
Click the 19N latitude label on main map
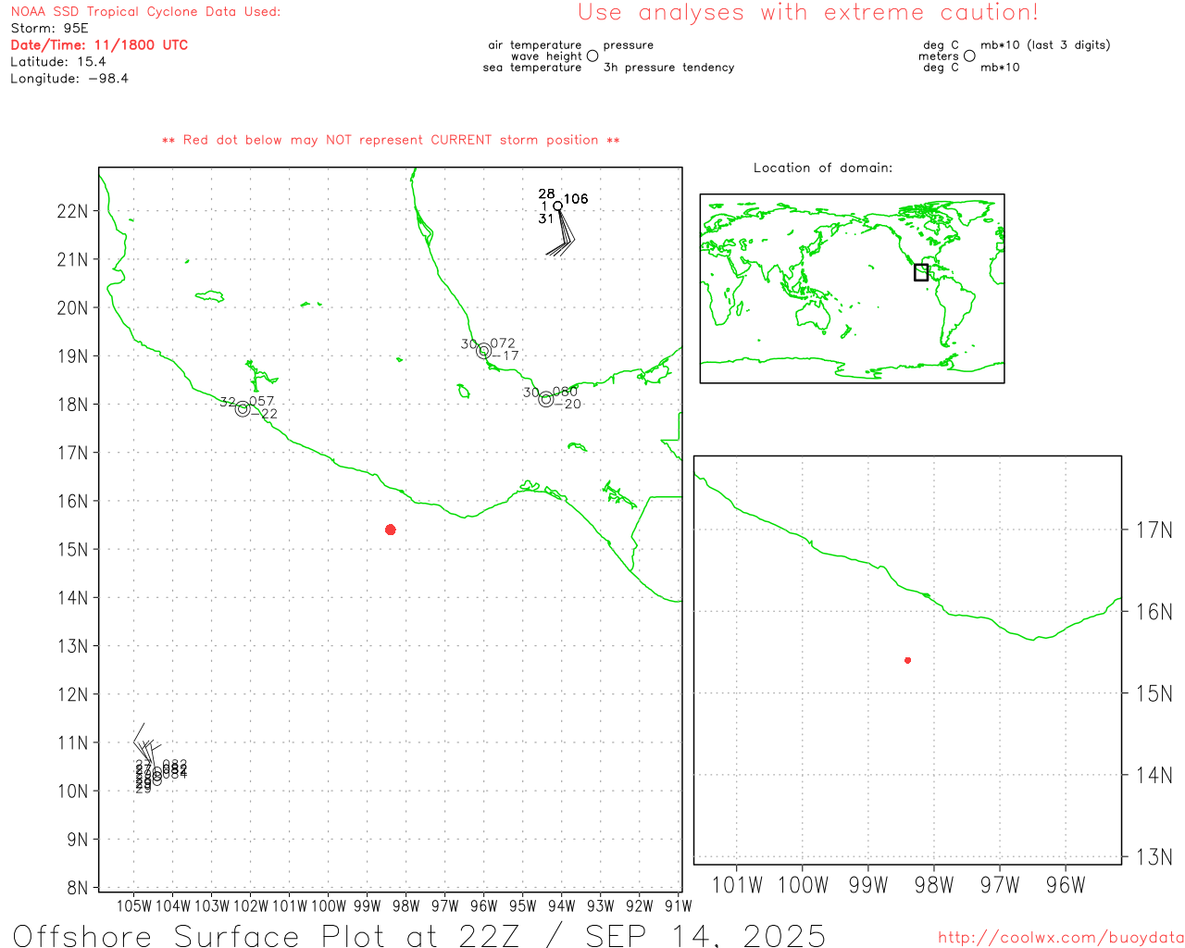72,356
